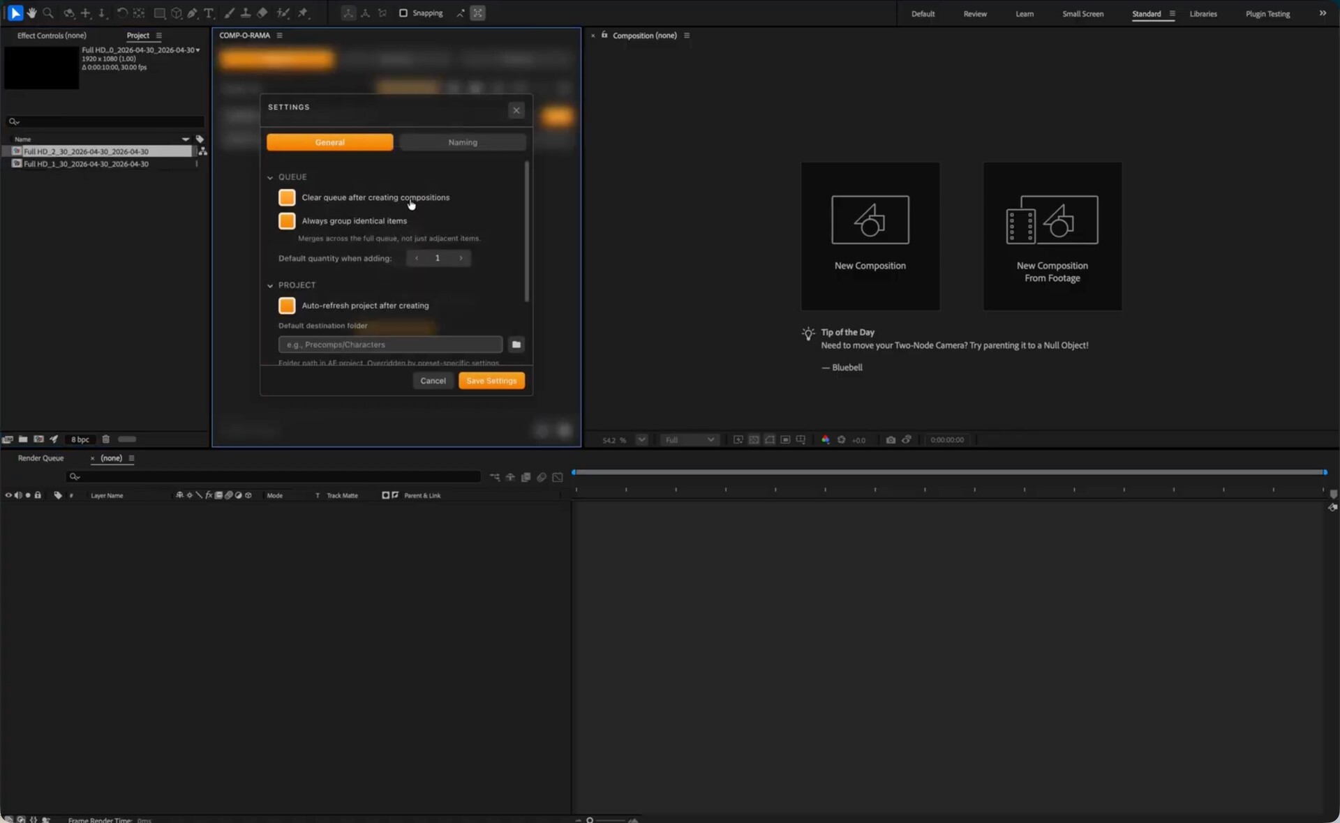Switch to the Naming settings tab
1340x823 pixels.
463,142
